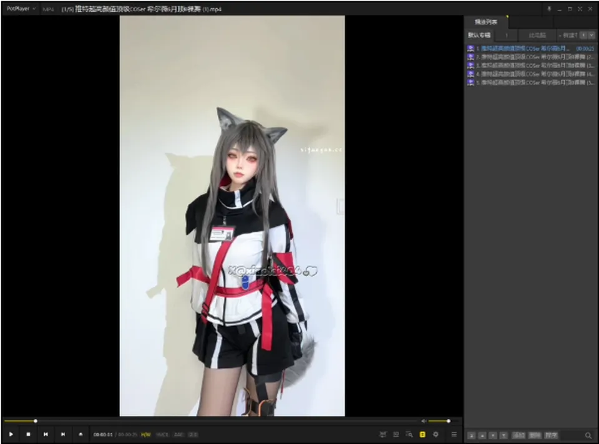Click the 3D/360 video mode icon
This screenshot has height=444, width=599.
pos(396,435)
